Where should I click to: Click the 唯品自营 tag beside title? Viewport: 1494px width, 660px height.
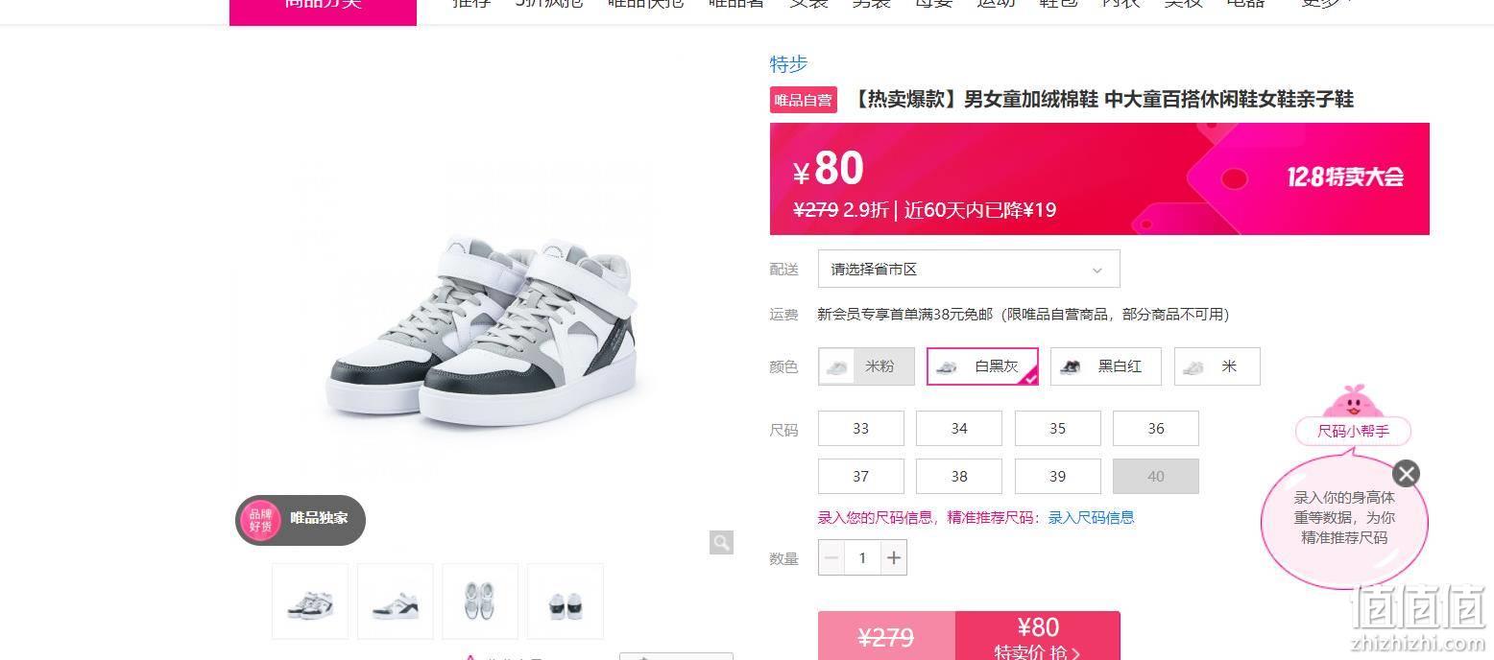point(804,100)
